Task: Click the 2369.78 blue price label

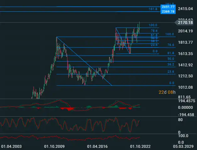Action: point(168,11)
